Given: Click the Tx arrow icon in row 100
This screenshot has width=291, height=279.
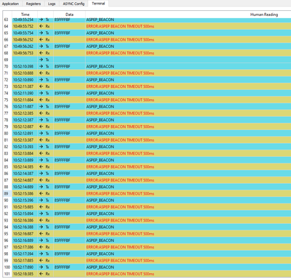Looking at the screenshot, I should [41, 267].
